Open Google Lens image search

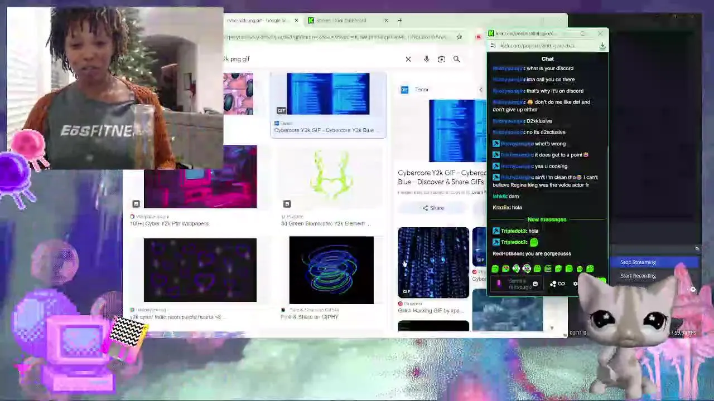(x=441, y=59)
